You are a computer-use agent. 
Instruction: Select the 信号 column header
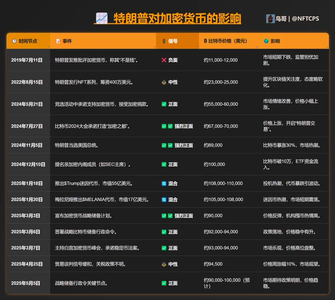(x=177, y=41)
